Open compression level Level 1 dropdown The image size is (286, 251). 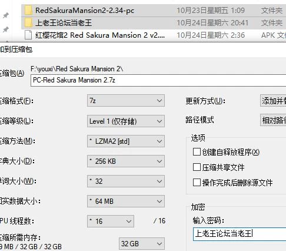[126, 121]
